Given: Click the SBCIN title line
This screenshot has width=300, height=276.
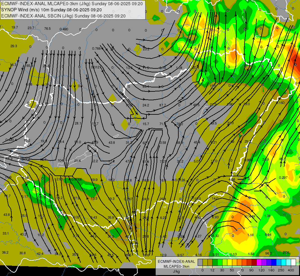Looking at the screenshot, I should 63,16.
